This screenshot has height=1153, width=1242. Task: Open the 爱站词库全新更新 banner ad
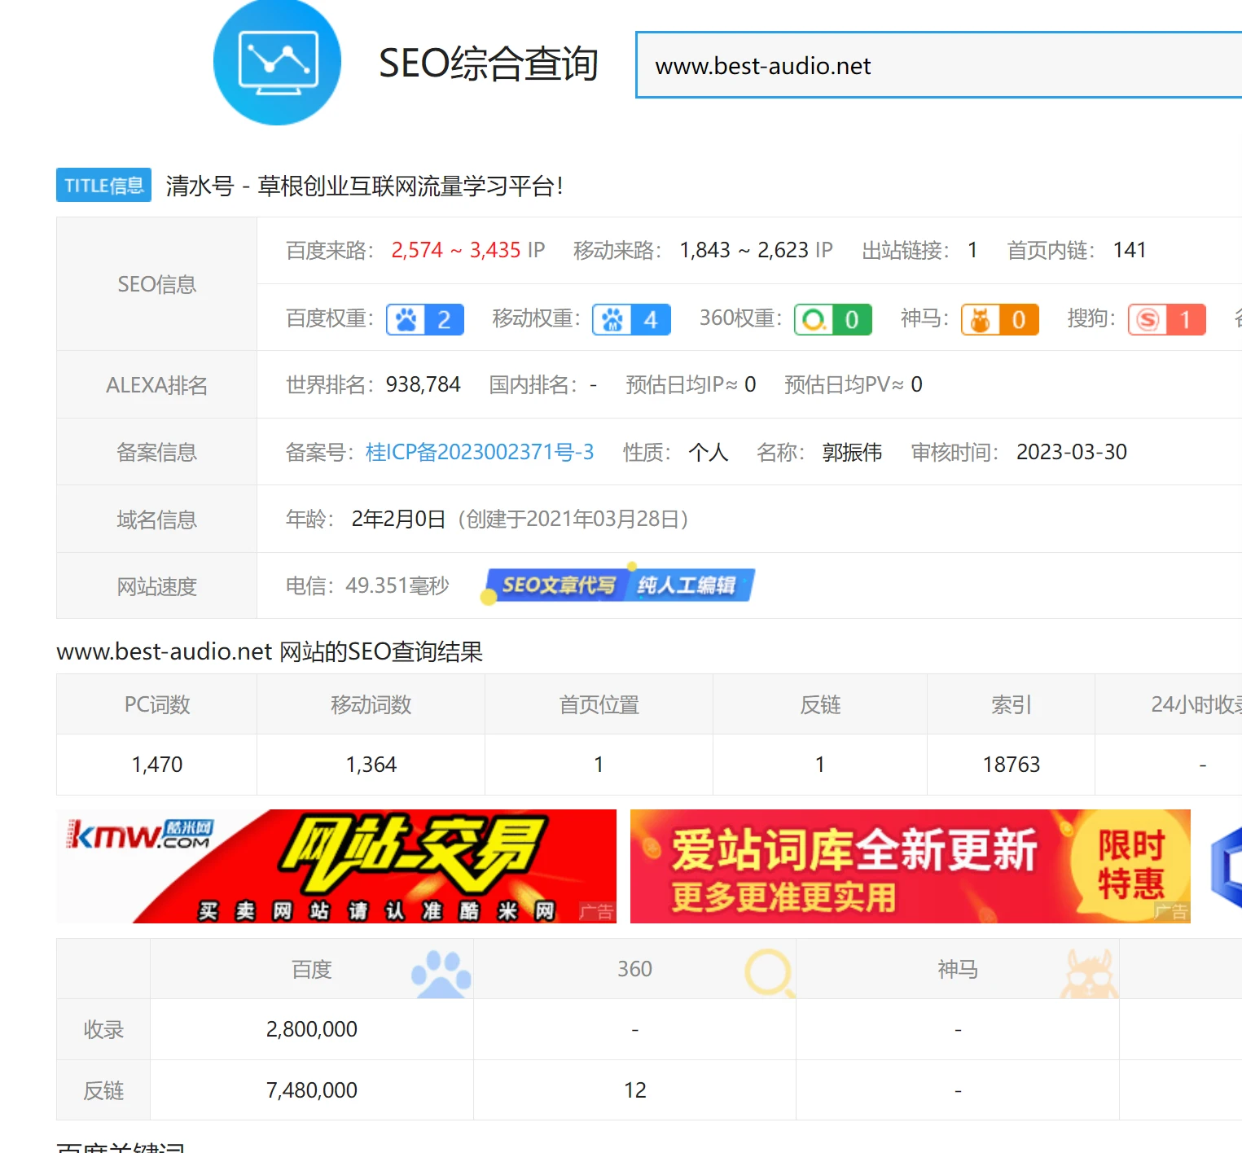(910, 866)
